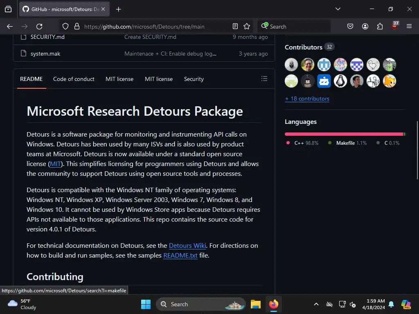This screenshot has width=419, height=314.
Task: Open clock showing 1:59 AM
Action: click(374, 304)
